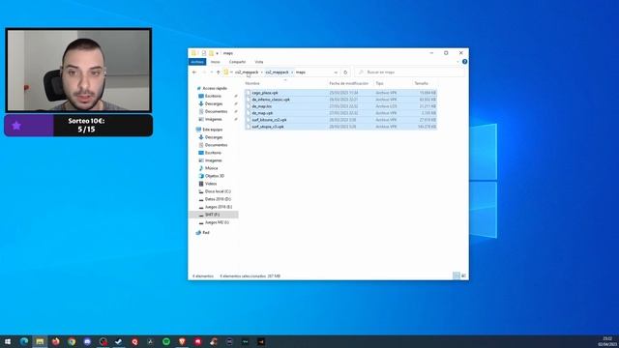
Task: Open Brave browser from the taskbar
Action: click(x=182, y=341)
